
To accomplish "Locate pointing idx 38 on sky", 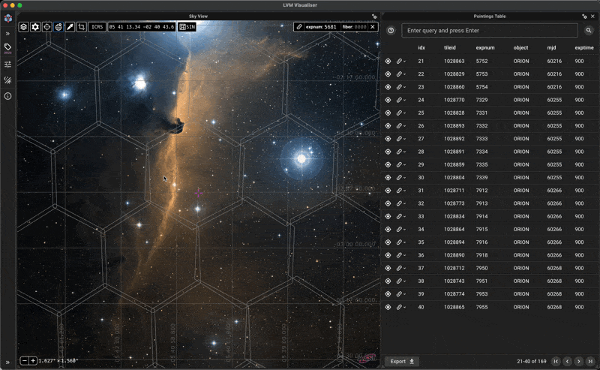I will [388, 281].
